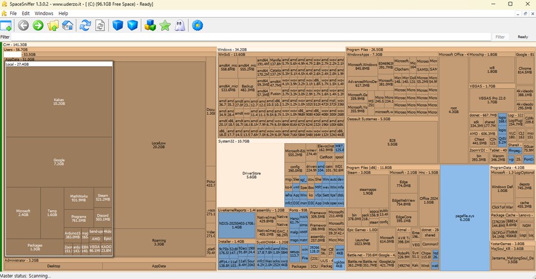Select the Launcher 1023.9MB block
The width and height of the screenshot is (536, 279).
362,242
